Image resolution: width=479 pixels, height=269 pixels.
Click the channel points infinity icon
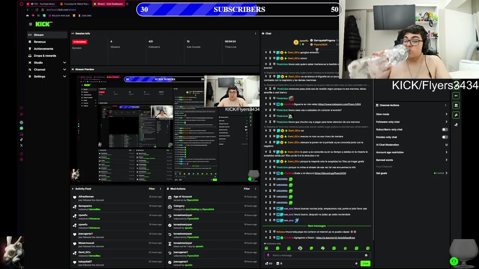[x=269, y=263]
